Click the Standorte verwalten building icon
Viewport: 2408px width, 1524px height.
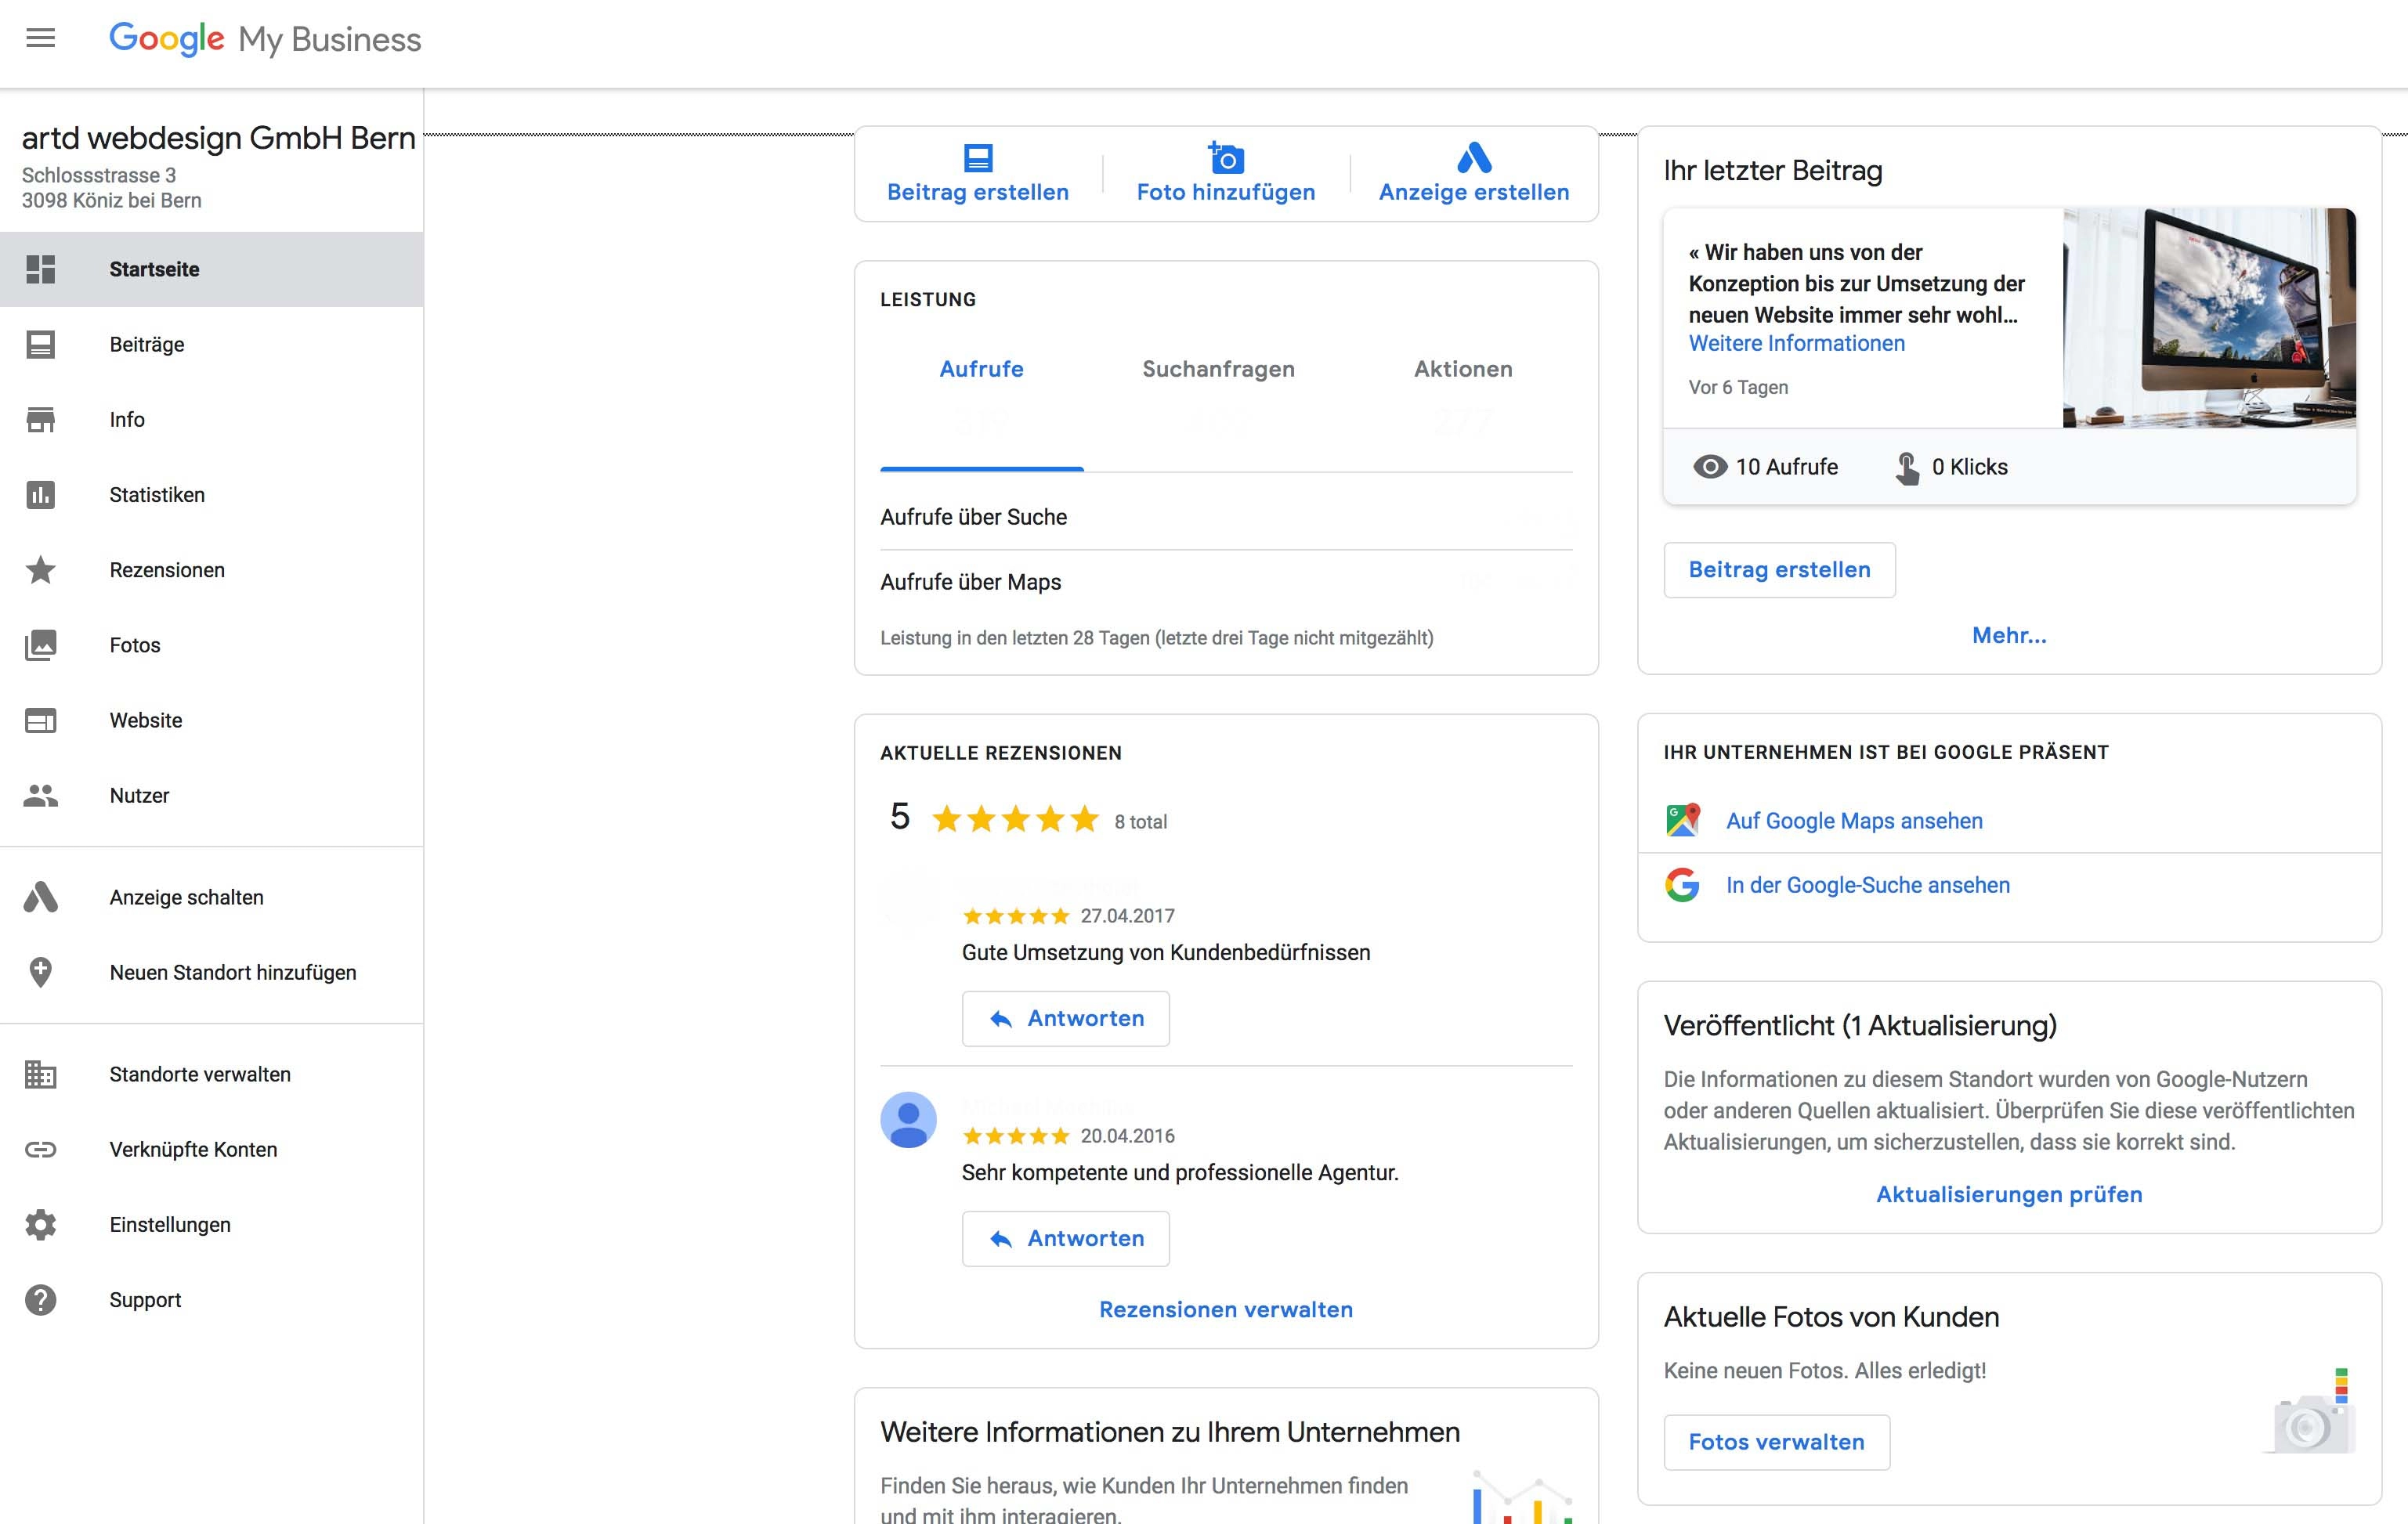coord(40,1074)
